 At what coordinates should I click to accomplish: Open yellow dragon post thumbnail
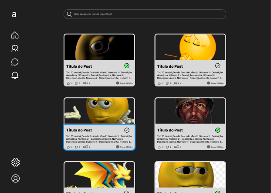pyautogui.click(x=99, y=175)
